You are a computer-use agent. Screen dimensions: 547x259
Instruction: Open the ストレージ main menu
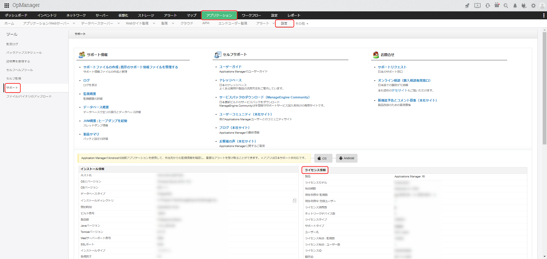click(146, 15)
